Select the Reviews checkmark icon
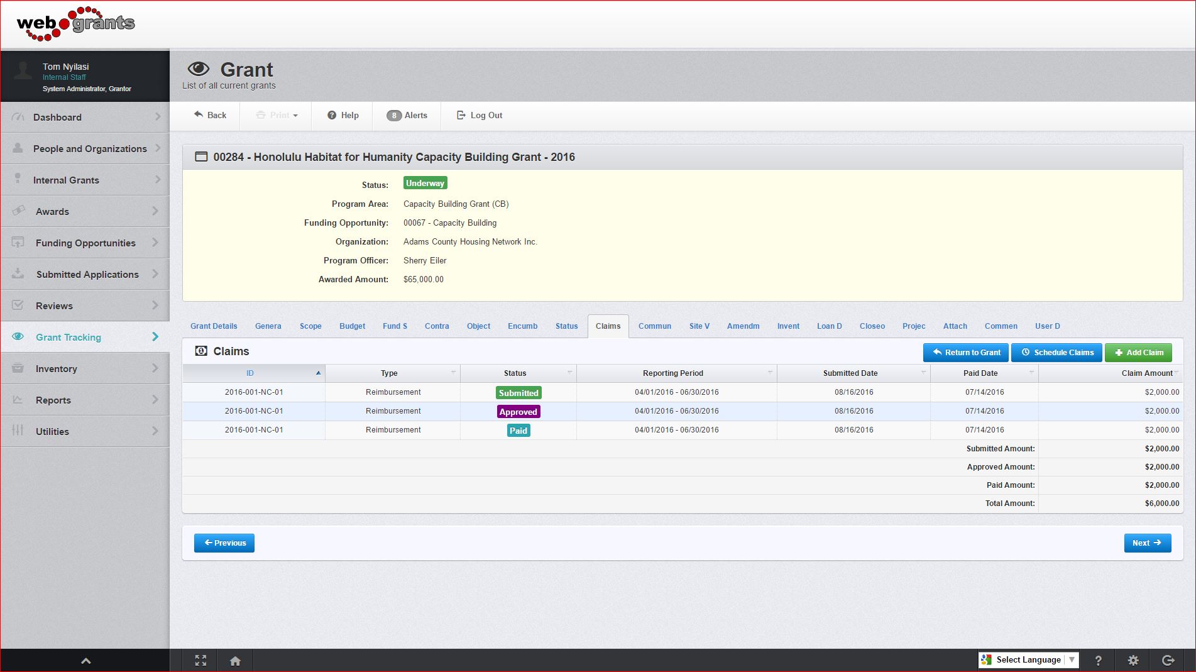This screenshot has width=1196, height=672. coord(16,306)
